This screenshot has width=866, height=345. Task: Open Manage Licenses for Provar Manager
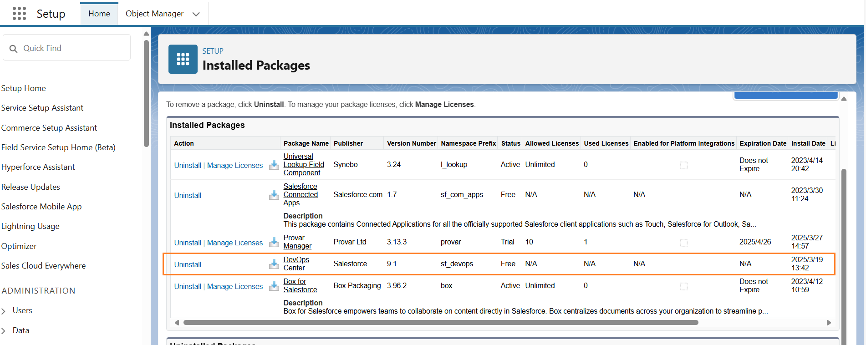[x=235, y=243]
